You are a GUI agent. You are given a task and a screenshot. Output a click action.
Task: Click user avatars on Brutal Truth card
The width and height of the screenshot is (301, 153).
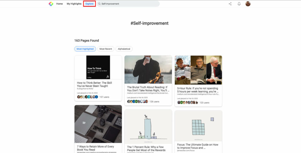click(x=138, y=102)
